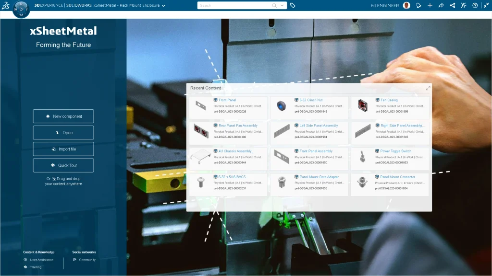Expand the Rack Mount Enclosure title dropdown
The image size is (492, 276).
[x=164, y=6]
